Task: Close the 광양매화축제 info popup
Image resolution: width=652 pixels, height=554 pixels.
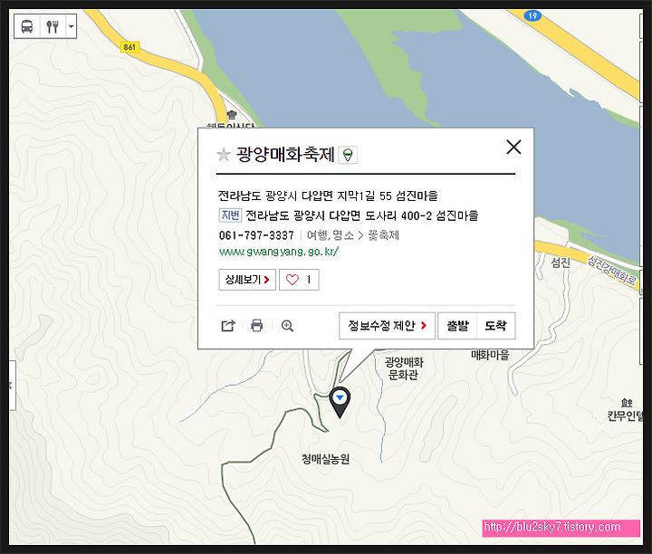Action: pyautogui.click(x=513, y=148)
